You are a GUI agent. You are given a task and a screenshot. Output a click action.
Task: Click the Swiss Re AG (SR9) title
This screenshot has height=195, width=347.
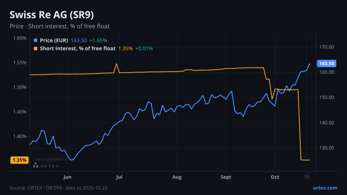[x=51, y=15]
